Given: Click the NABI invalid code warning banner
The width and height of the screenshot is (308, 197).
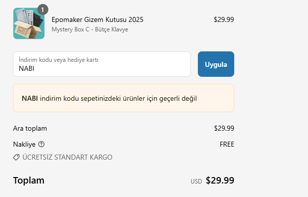Looking at the screenshot, I should (x=124, y=98).
